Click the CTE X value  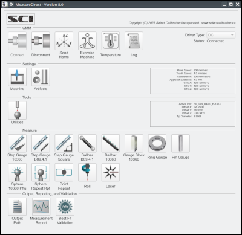tap(201, 83)
